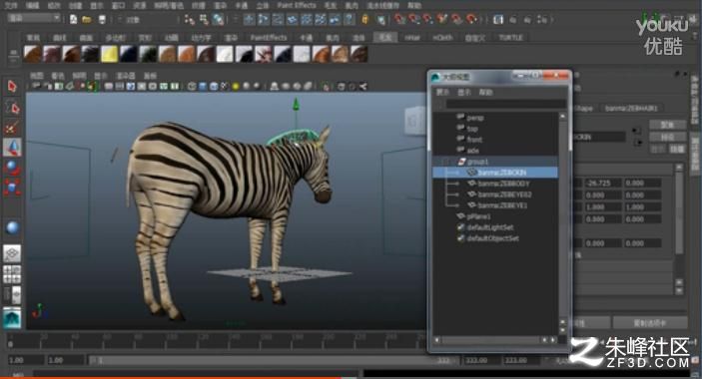Select defaultObjectSet in outliner

pyautogui.click(x=492, y=238)
